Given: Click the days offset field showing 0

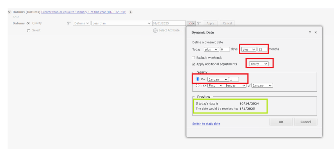Looking at the screenshot, I should [225, 50].
